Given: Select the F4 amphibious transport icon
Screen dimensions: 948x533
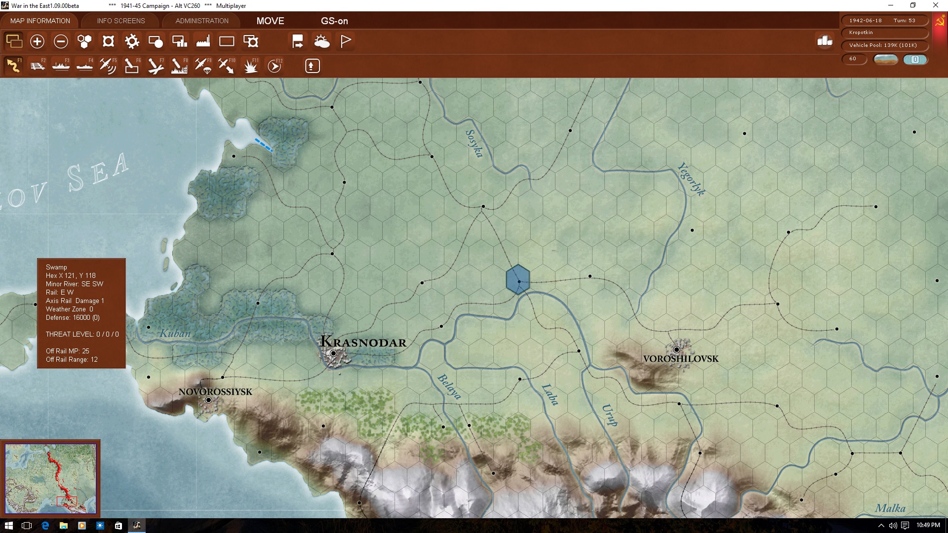Looking at the screenshot, I should [x=85, y=66].
